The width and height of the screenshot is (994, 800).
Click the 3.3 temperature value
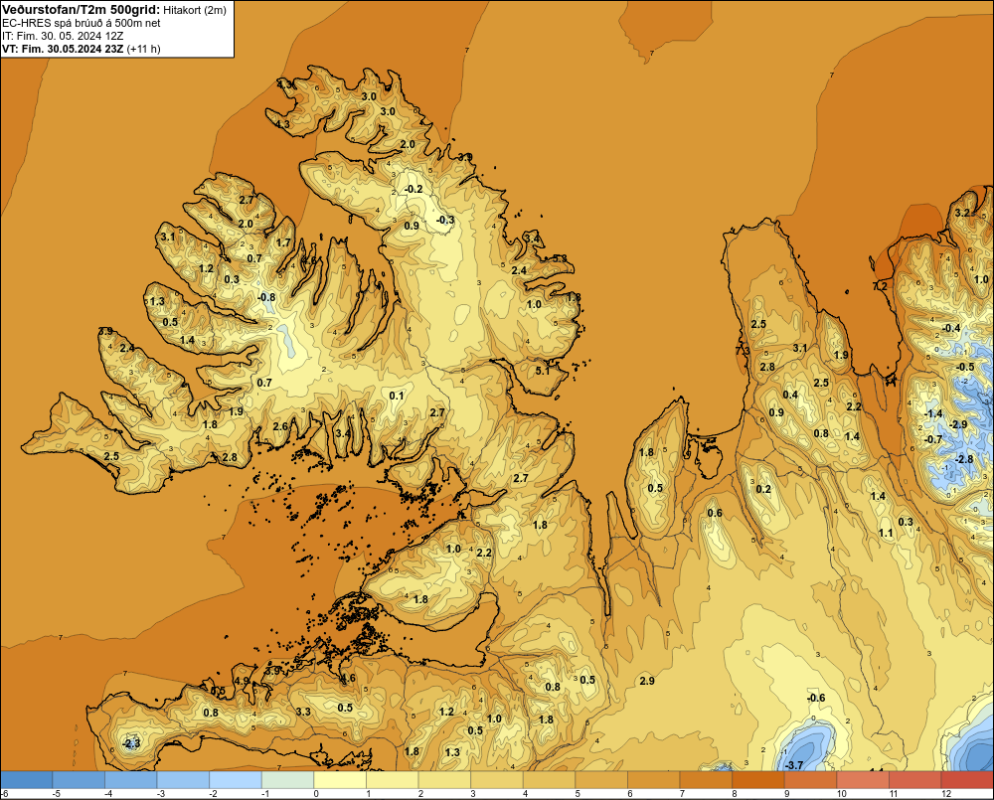coord(303,712)
